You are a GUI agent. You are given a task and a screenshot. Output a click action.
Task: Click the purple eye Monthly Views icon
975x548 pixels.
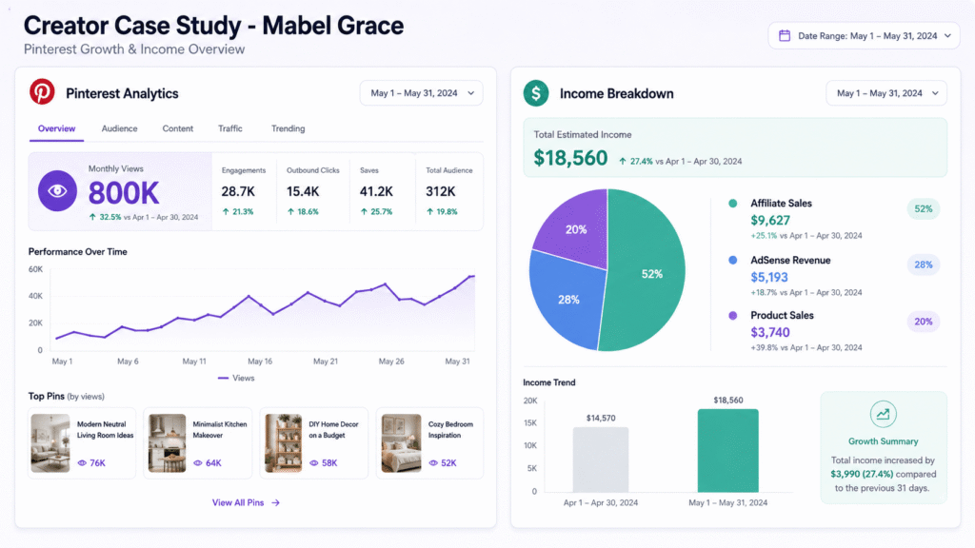[x=57, y=190]
